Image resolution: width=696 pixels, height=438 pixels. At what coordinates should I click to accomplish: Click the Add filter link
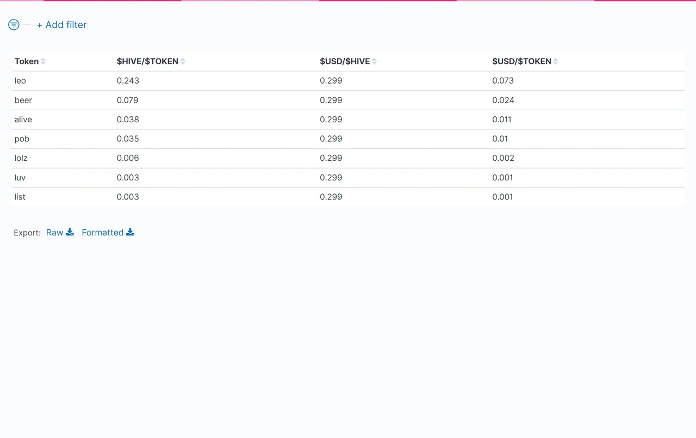click(x=62, y=24)
